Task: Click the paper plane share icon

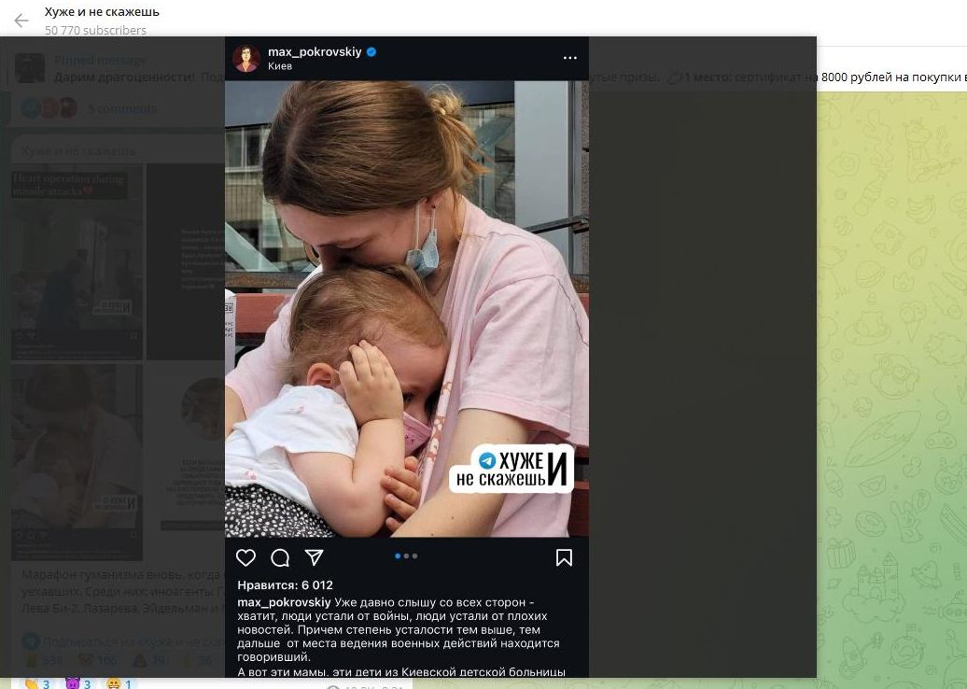Action: 315,557
